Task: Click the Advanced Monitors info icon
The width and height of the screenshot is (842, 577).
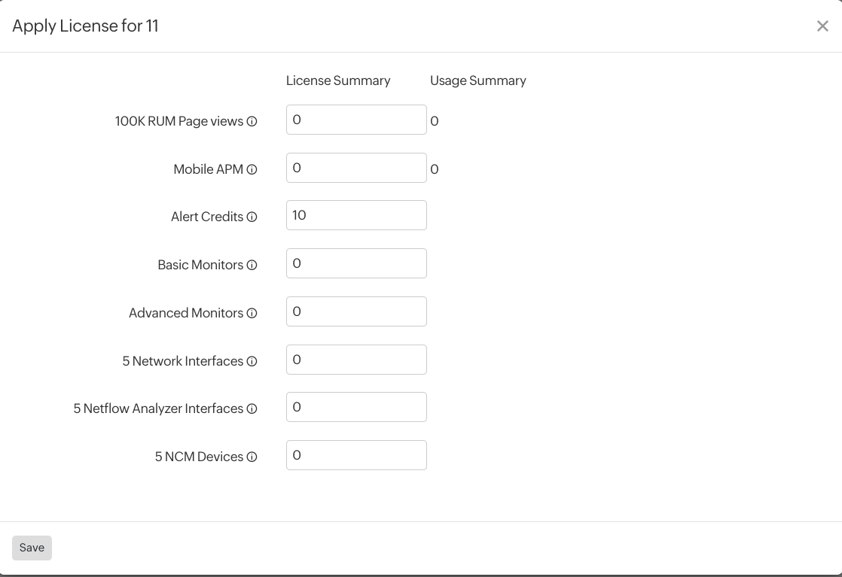Action: [252, 313]
